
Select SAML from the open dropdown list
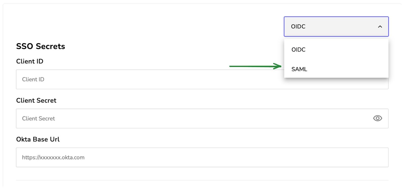pyautogui.click(x=336, y=69)
